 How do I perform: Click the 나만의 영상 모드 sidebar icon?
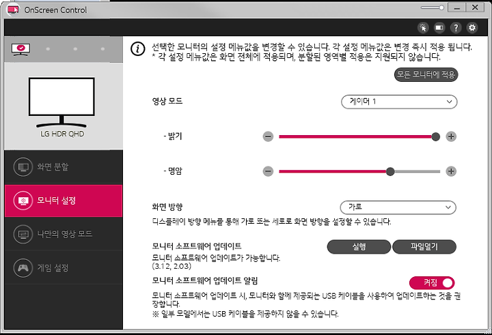[x=23, y=234]
